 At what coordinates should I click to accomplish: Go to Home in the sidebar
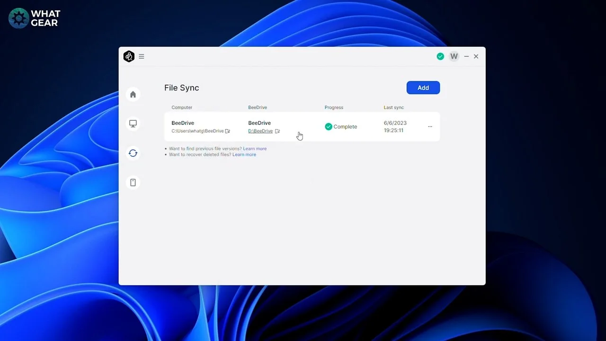(x=133, y=94)
